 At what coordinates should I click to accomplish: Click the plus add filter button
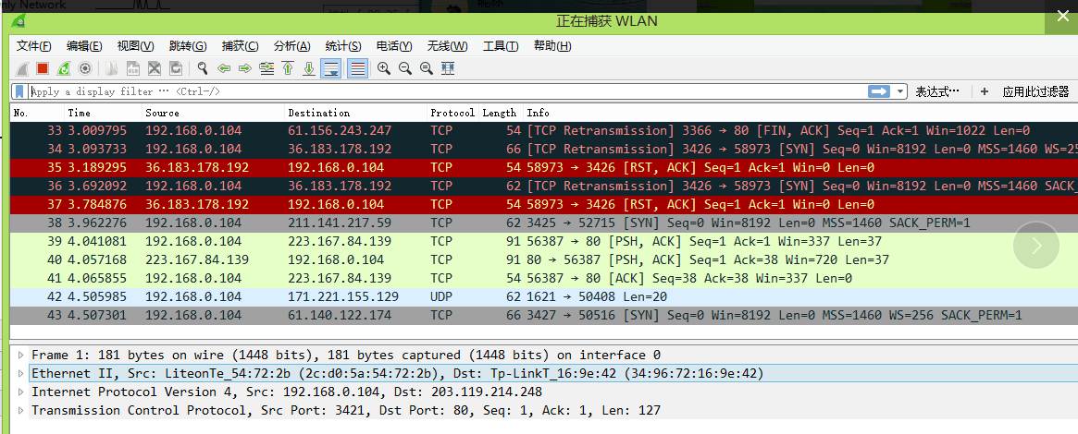point(985,91)
